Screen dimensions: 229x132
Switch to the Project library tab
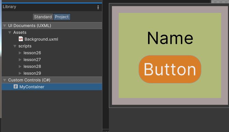62,17
